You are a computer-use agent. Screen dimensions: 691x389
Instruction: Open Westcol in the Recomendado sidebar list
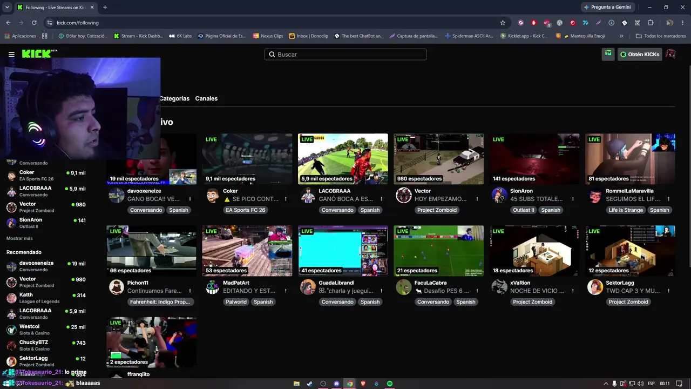point(46,330)
